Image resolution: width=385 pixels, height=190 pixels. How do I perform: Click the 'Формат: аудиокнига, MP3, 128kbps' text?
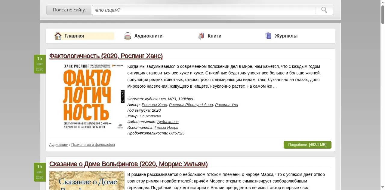pos(160,99)
